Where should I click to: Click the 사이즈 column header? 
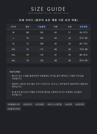click(13, 27)
